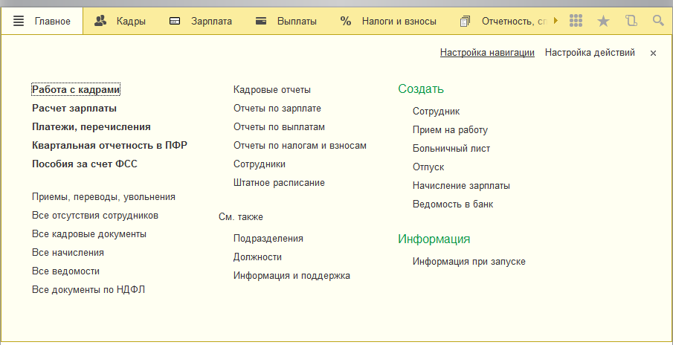Click the Отчетность documents icon
673x345 pixels.
pos(466,21)
